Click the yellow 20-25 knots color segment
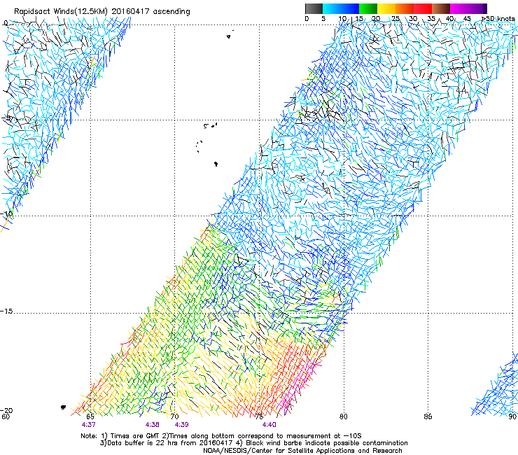Screen dimensions: 518x455 [386, 8]
